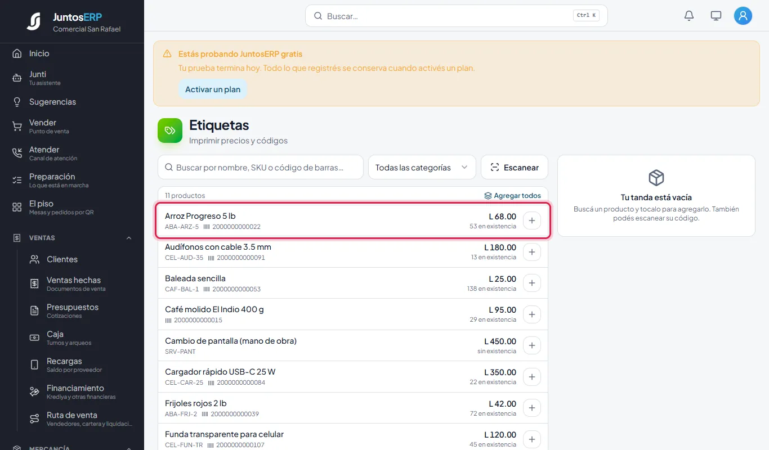Screen dimensions: 769x450
Task: Add Baleada sencilla using plus icon
Action: coord(532,283)
